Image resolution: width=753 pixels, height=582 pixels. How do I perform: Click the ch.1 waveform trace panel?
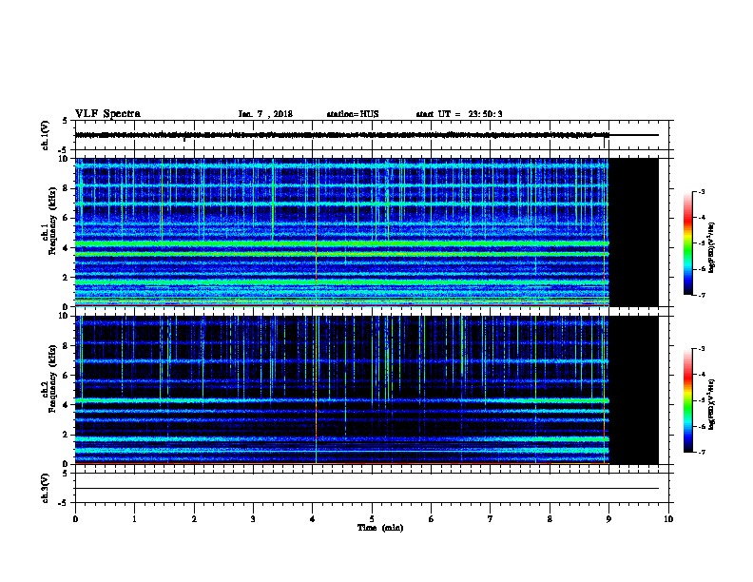[372, 135]
